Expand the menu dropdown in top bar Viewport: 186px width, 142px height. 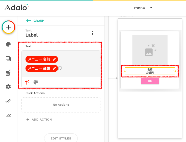coord(143,8)
